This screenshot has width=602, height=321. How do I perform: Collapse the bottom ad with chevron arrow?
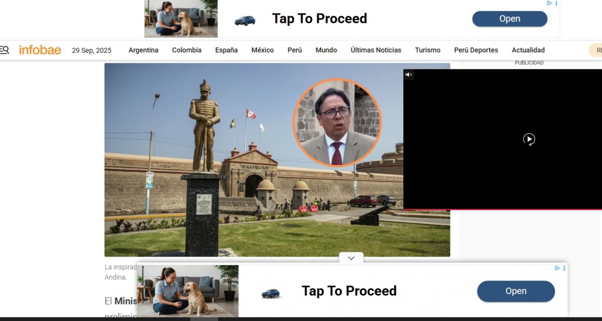click(x=351, y=258)
